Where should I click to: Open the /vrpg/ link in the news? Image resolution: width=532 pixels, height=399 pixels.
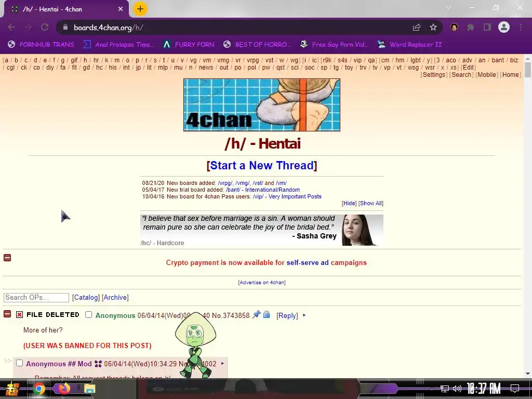(225, 183)
